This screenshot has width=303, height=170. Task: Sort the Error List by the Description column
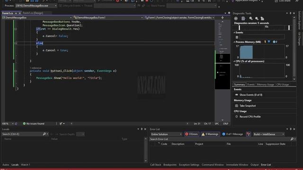point(178,144)
